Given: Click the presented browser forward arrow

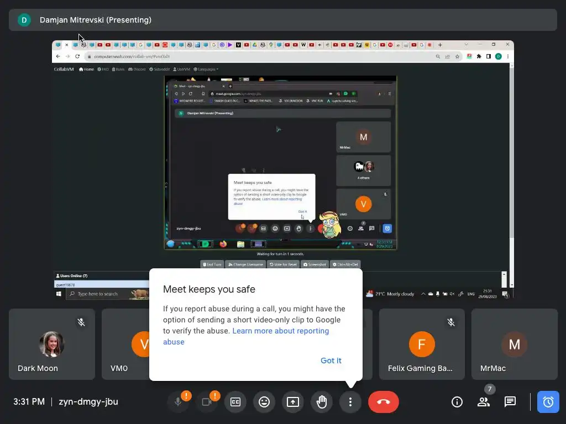Looking at the screenshot, I should [x=67, y=57].
